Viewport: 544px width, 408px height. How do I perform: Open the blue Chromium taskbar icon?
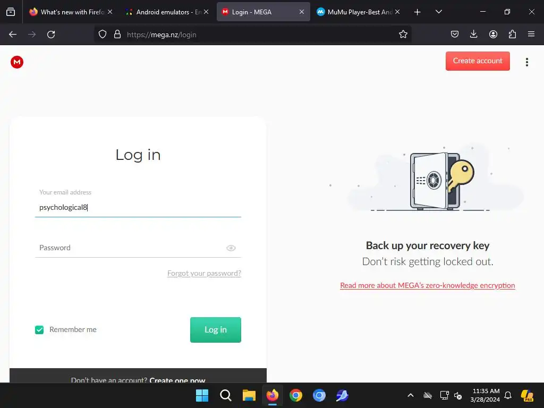point(319,395)
